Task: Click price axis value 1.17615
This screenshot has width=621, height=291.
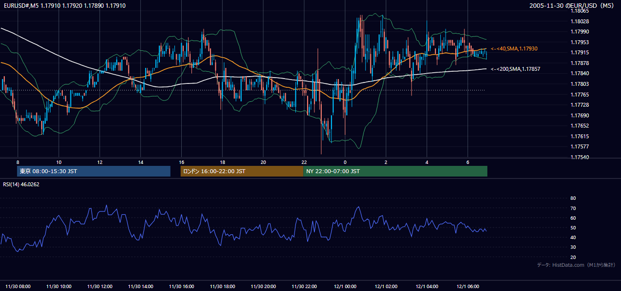Action: [x=581, y=136]
